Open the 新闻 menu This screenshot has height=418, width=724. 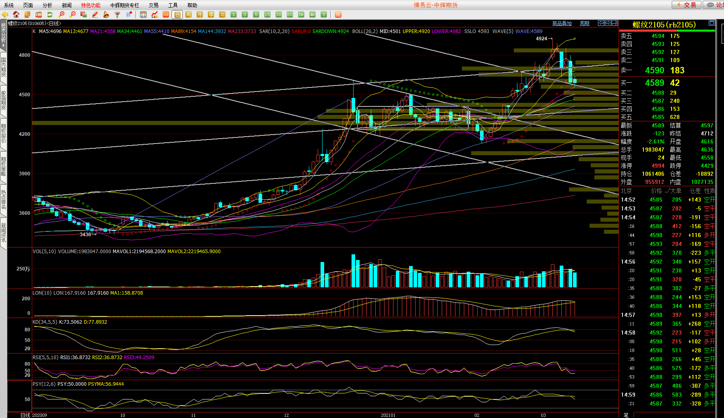coord(67,5)
